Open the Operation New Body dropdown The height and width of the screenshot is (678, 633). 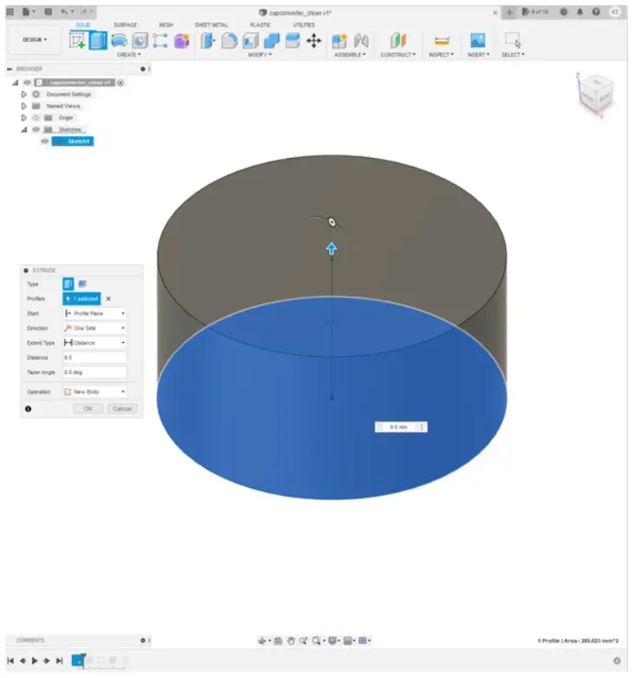coord(95,392)
